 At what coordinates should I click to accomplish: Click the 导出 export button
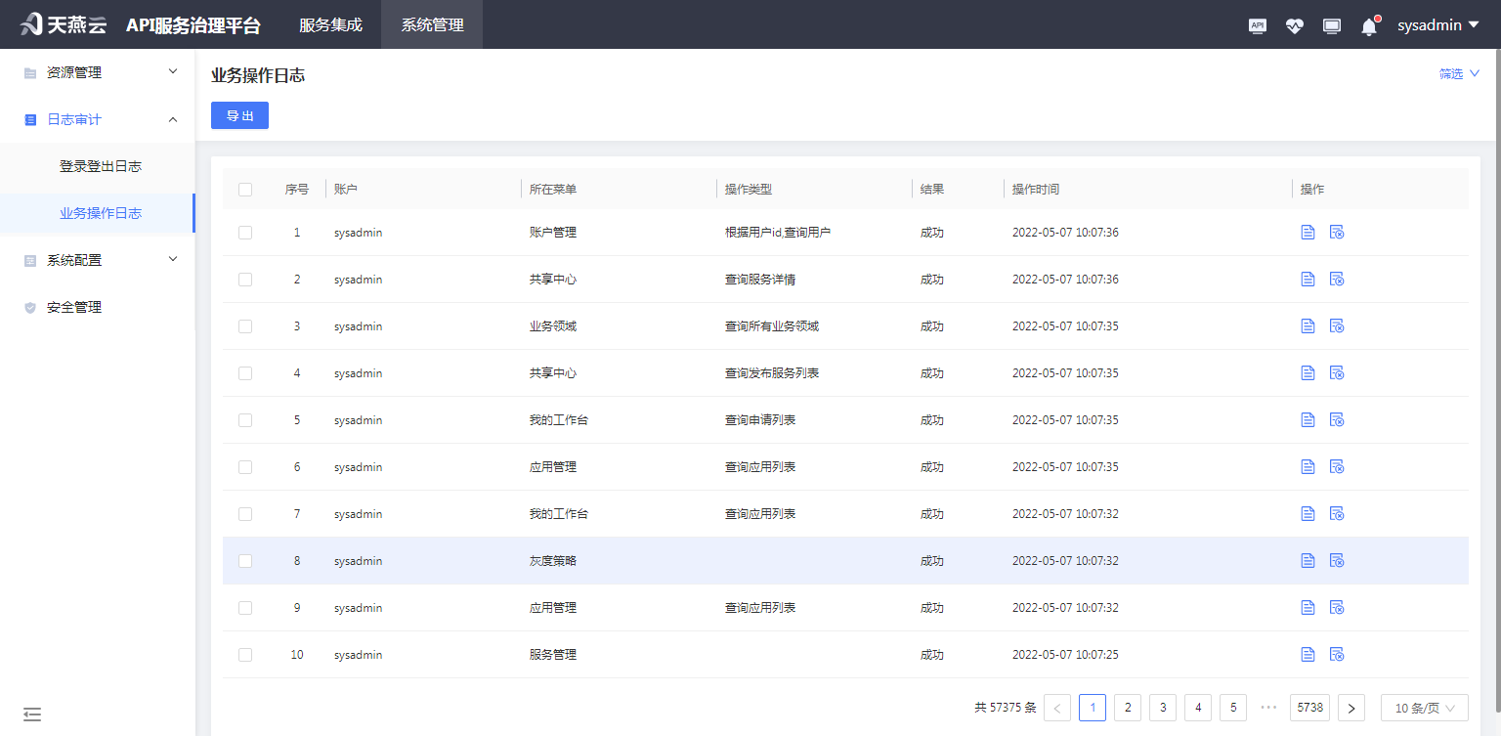click(239, 115)
